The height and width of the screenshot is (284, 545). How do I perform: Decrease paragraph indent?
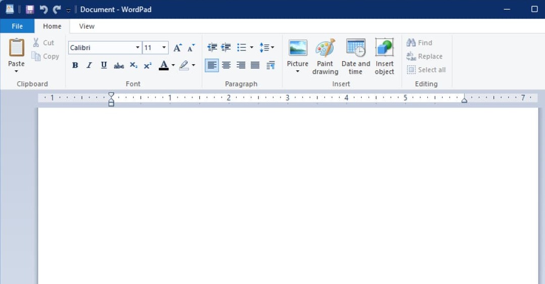(x=212, y=48)
